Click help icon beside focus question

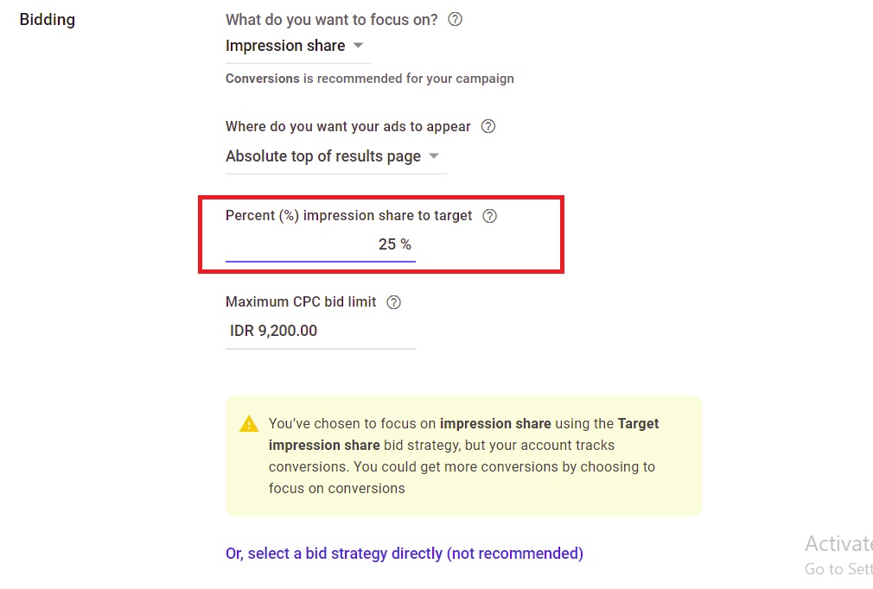click(456, 19)
